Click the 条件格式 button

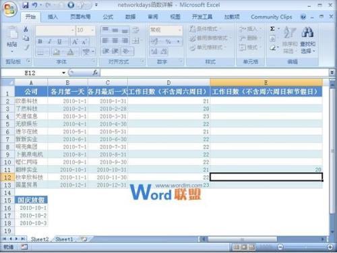point(205,29)
